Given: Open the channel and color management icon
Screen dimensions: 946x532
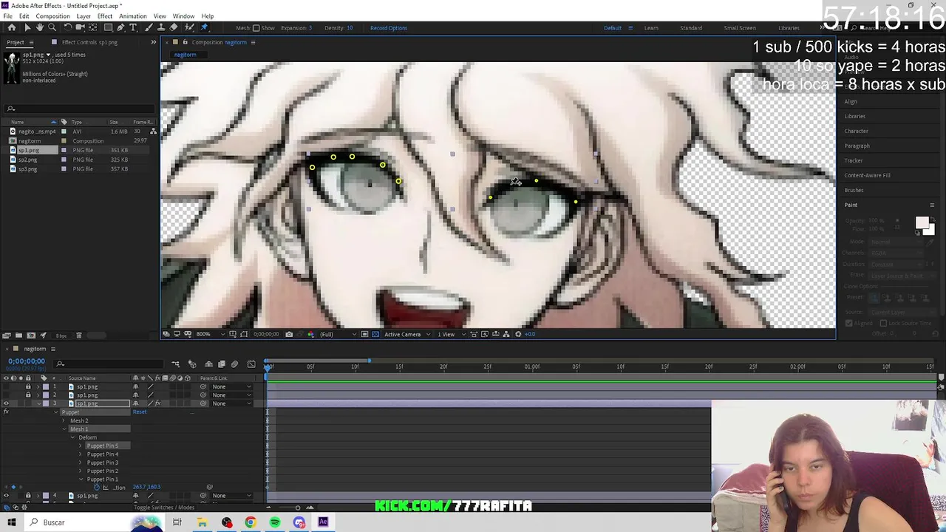Looking at the screenshot, I should point(310,334).
